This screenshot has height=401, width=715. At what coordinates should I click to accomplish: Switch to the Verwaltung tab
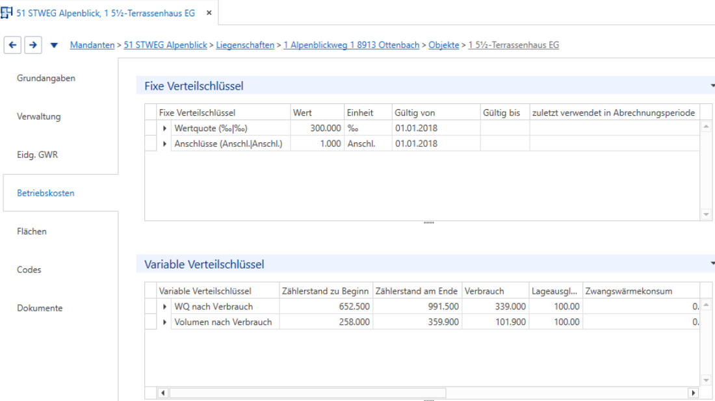(39, 116)
